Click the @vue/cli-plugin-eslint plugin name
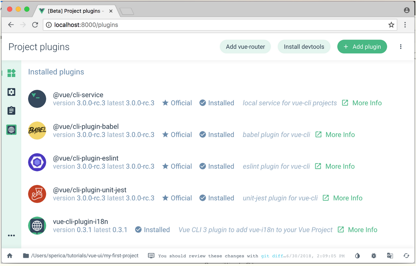The height and width of the screenshot is (266, 416). [86, 158]
